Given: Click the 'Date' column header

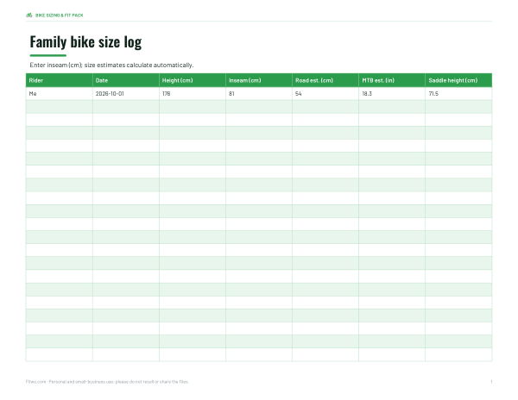Looking at the screenshot, I should point(126,80).
